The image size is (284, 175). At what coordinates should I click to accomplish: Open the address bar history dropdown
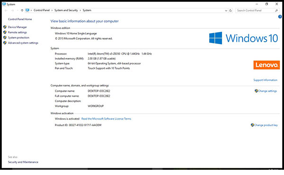[226, 11]
